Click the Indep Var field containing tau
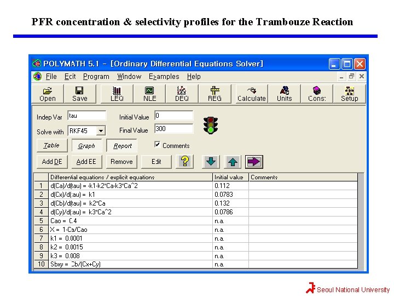 pos(86,116)
